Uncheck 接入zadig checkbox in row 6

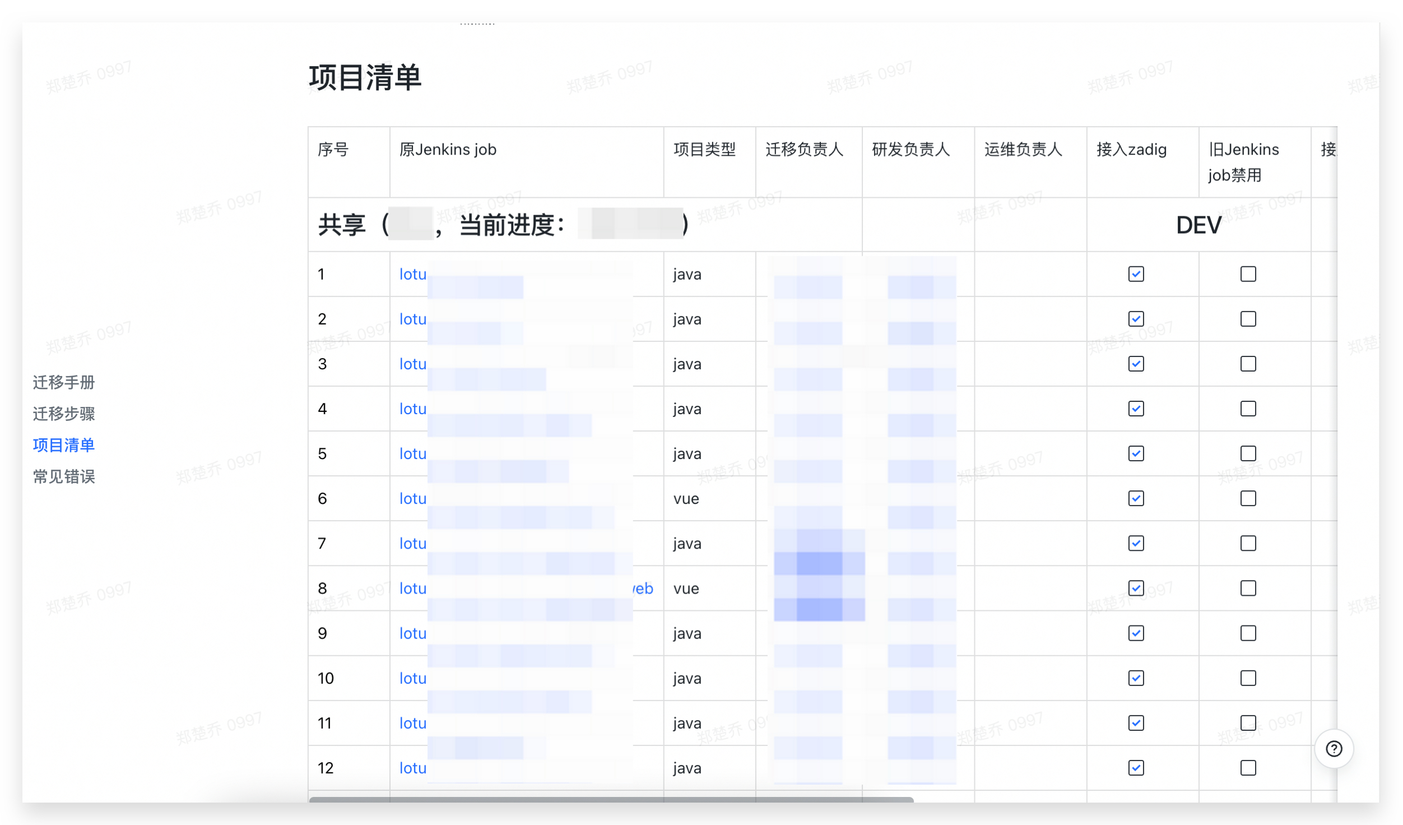1136,498
